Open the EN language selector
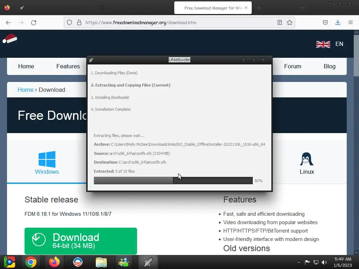359x269 pixels. coord(339,44)
